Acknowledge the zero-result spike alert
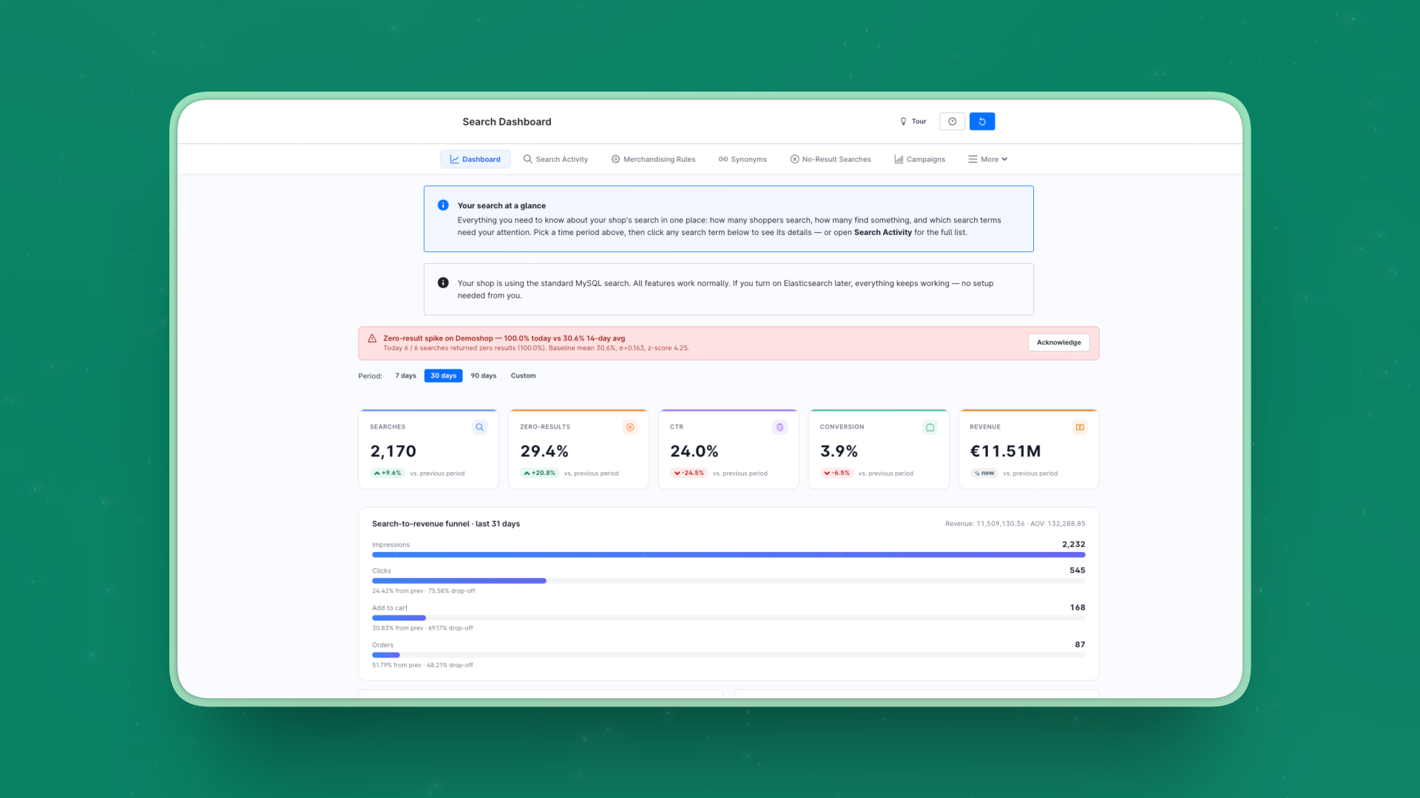1420x798 pixels. pyautogui.click(x=1058, y=342)
